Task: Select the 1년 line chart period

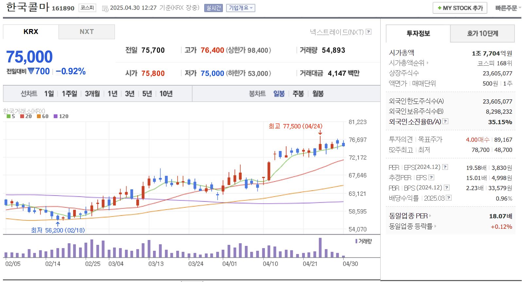Action: (x=112, y=94)
